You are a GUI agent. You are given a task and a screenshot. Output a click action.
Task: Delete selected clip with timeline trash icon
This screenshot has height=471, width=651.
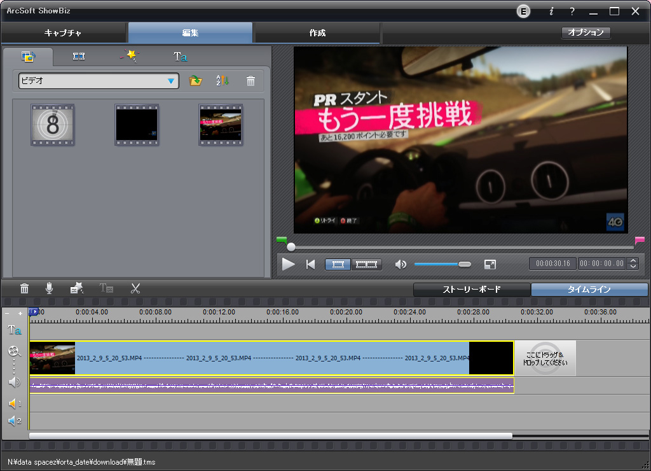pos(24,288)
